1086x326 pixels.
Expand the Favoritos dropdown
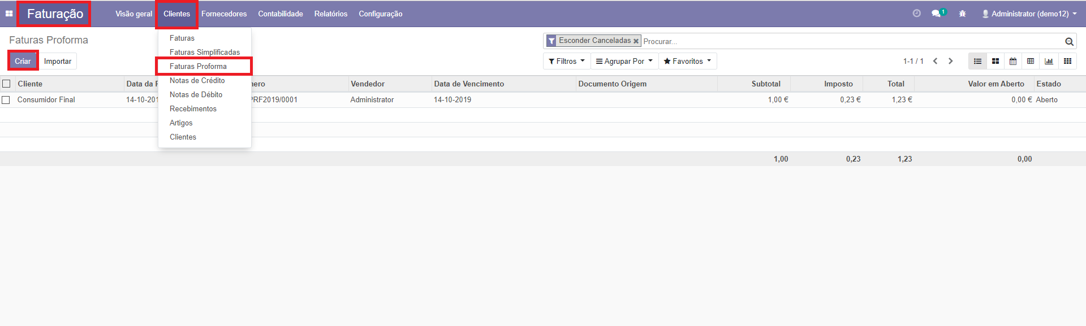tap(687, 61)
